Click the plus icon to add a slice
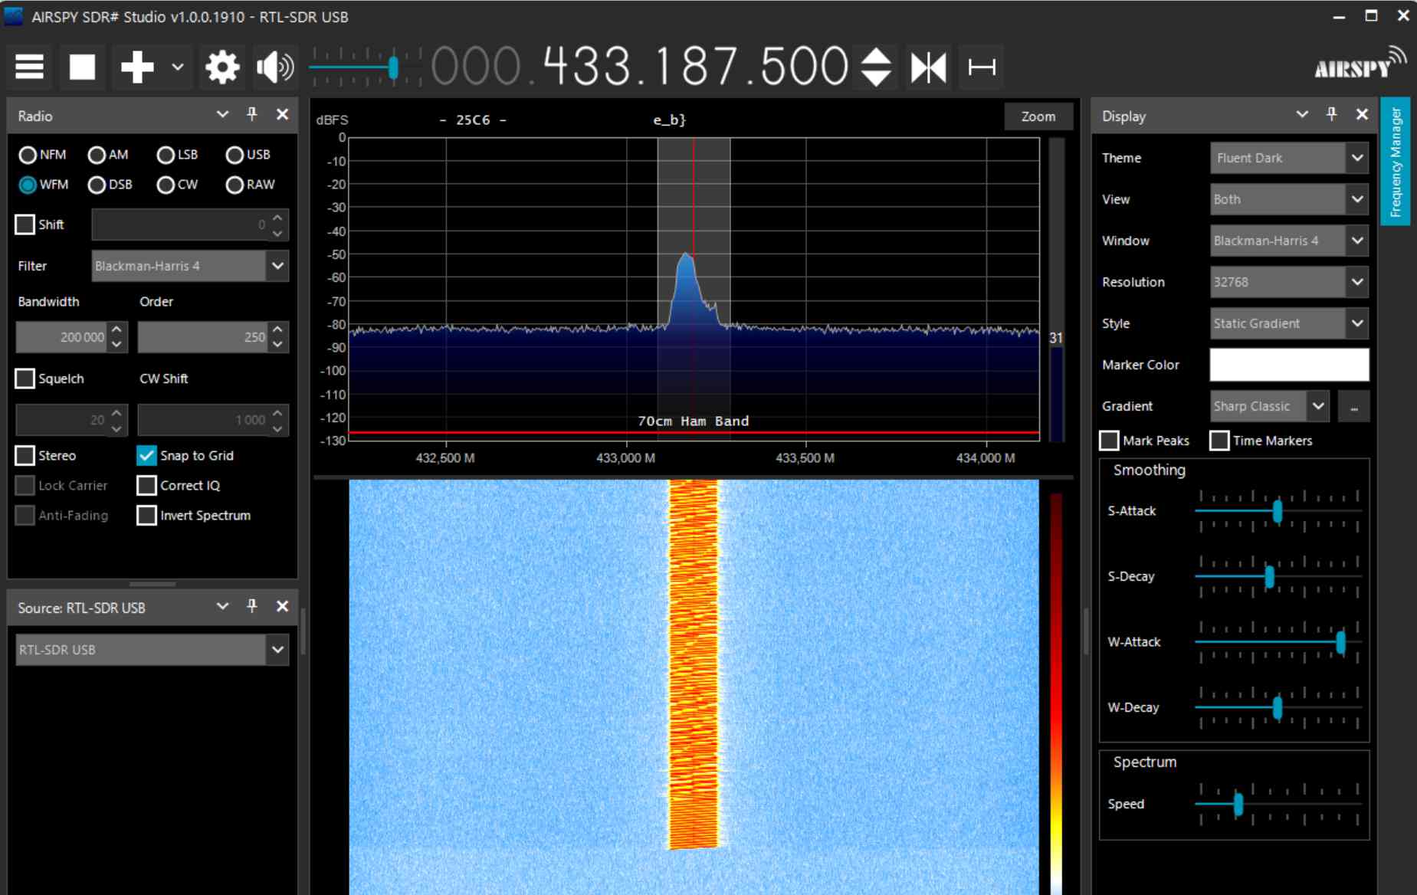This screenshot has height=895, width=1417. pyautogui.click(x=138, y=67)
